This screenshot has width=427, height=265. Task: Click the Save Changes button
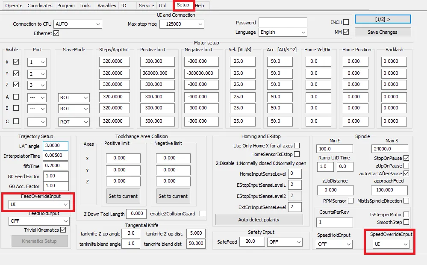pyautogui.click(x=383, y=32)
